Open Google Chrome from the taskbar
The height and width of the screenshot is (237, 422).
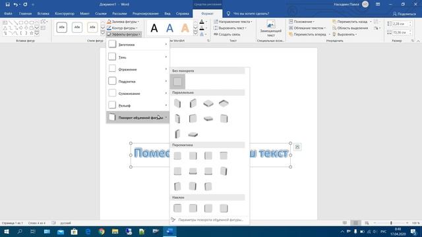pos(102,232)
